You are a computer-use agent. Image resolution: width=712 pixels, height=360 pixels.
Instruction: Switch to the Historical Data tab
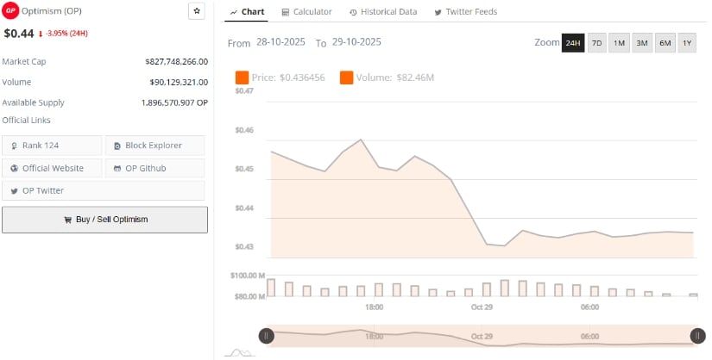tap(382, 12)
